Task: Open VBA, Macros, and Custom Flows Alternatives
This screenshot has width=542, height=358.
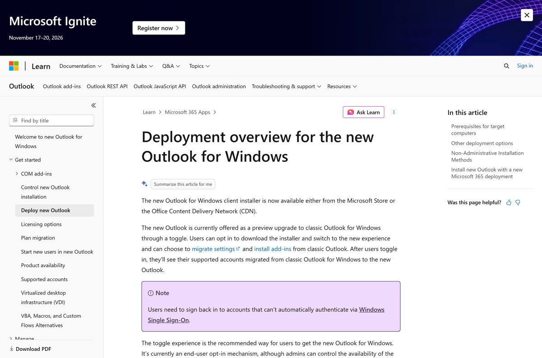Action: pyautogui.click(x=51, y=320)
